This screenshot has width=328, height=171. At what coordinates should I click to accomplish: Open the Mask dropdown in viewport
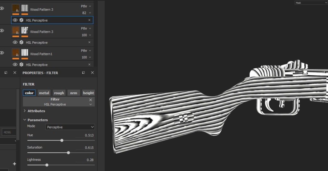(x=311, y=3)
